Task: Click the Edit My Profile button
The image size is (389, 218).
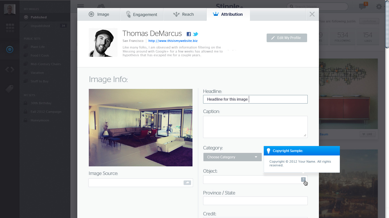Action: 286,38
